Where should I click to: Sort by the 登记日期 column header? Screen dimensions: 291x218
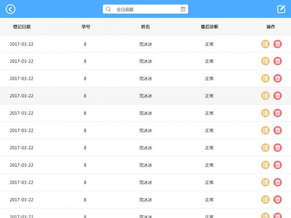coord(21,27)
